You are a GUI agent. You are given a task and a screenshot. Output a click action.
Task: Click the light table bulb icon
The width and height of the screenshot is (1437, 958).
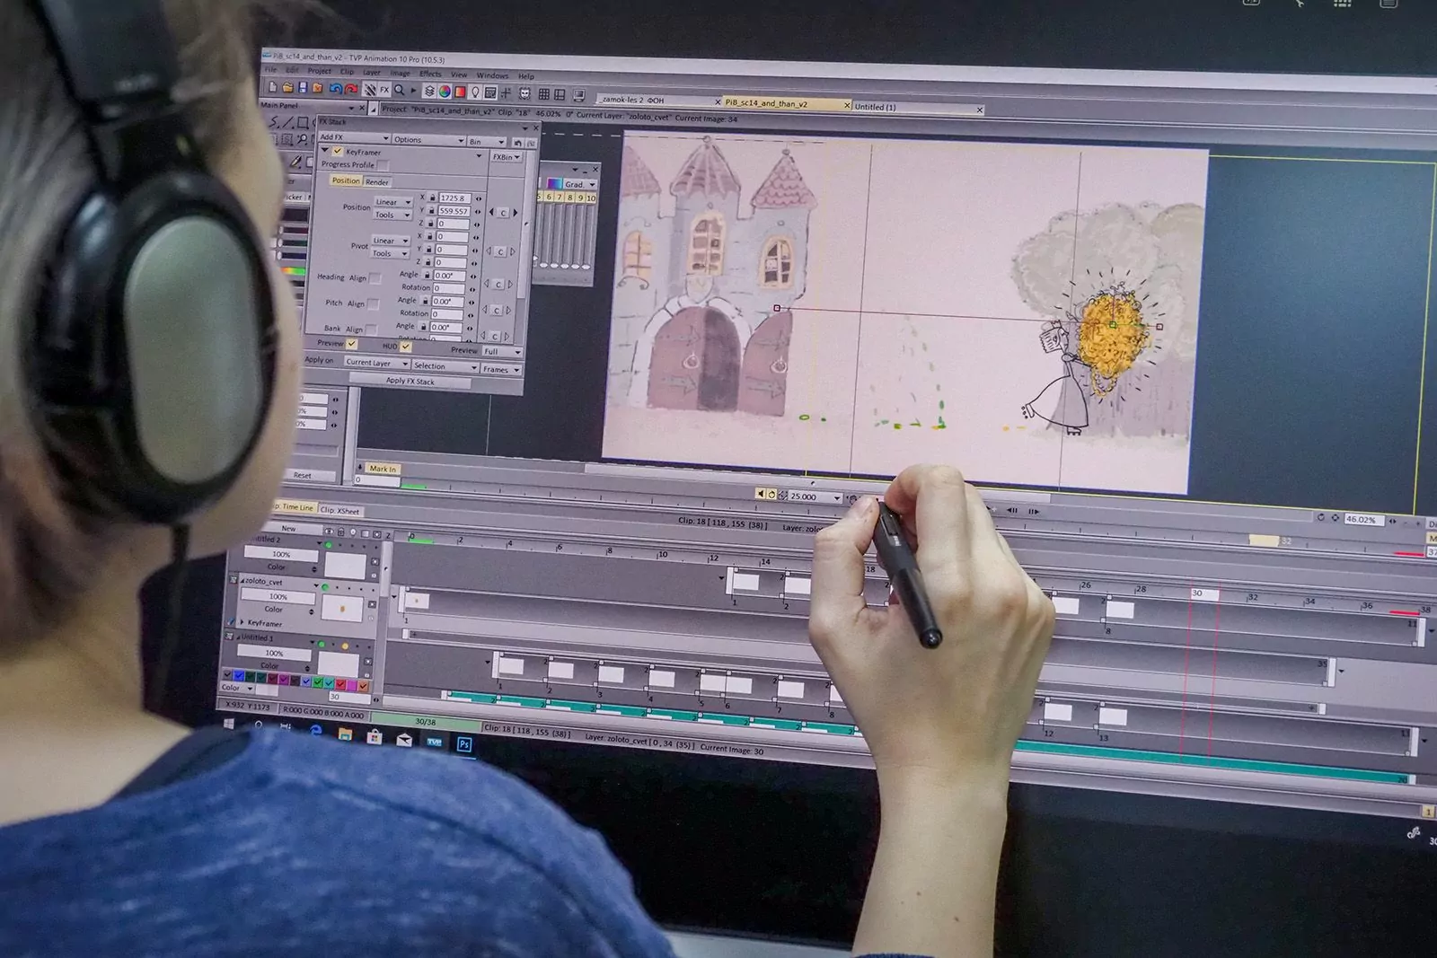pyautogui.click(x=475, y=92)
